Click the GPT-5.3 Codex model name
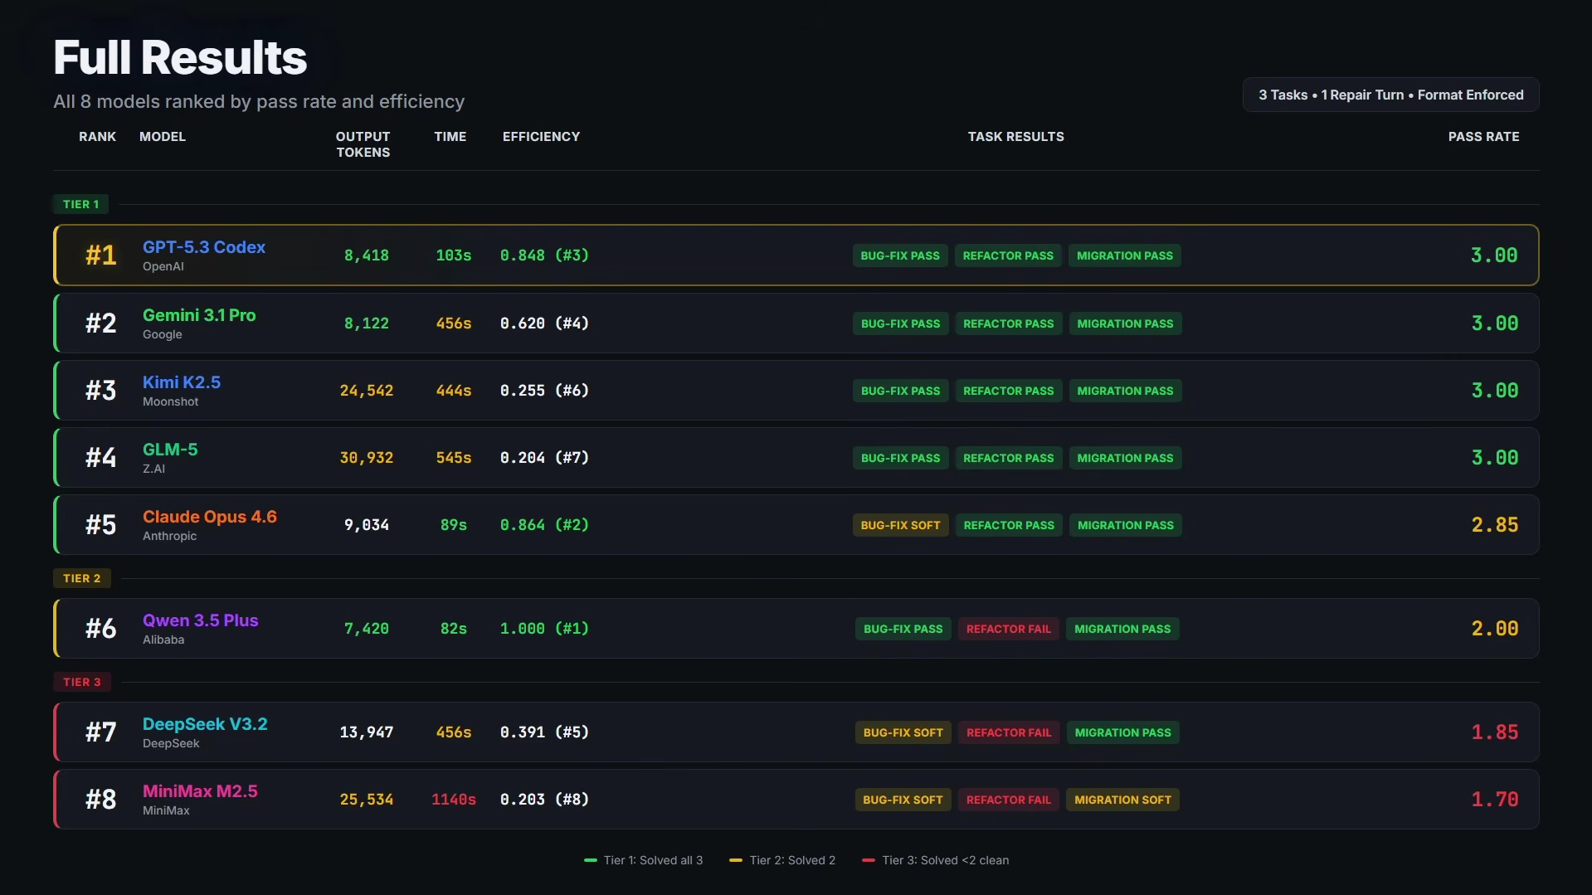Image resolution: width=1592 pixels, height=895 pixels. coord(203,247)
